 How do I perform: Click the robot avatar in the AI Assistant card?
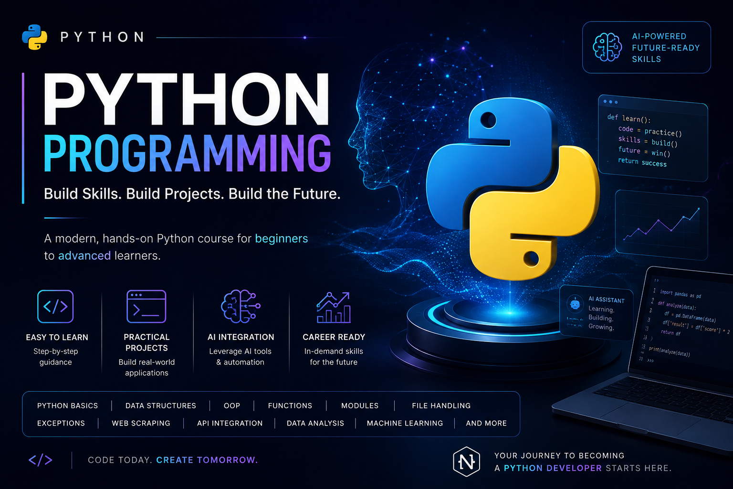coord(575,304)
